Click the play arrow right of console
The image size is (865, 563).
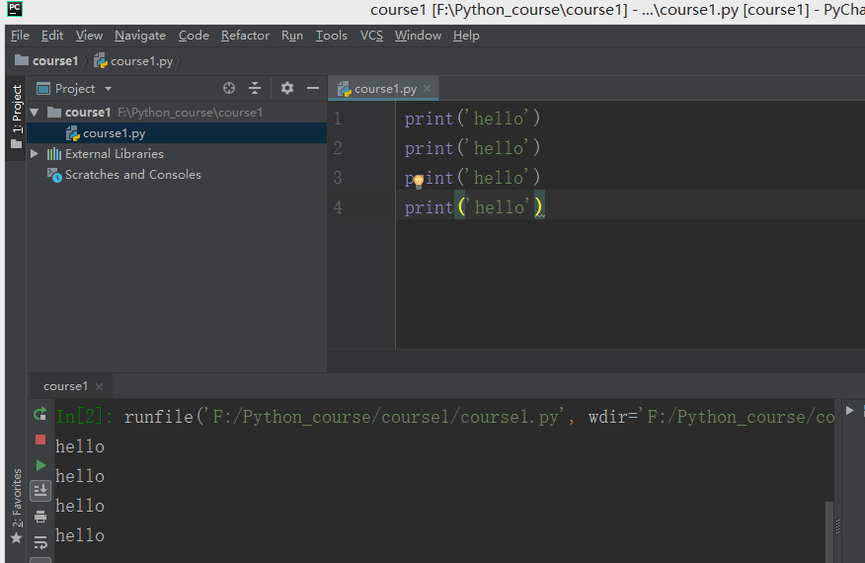click(x=849, y=411)
